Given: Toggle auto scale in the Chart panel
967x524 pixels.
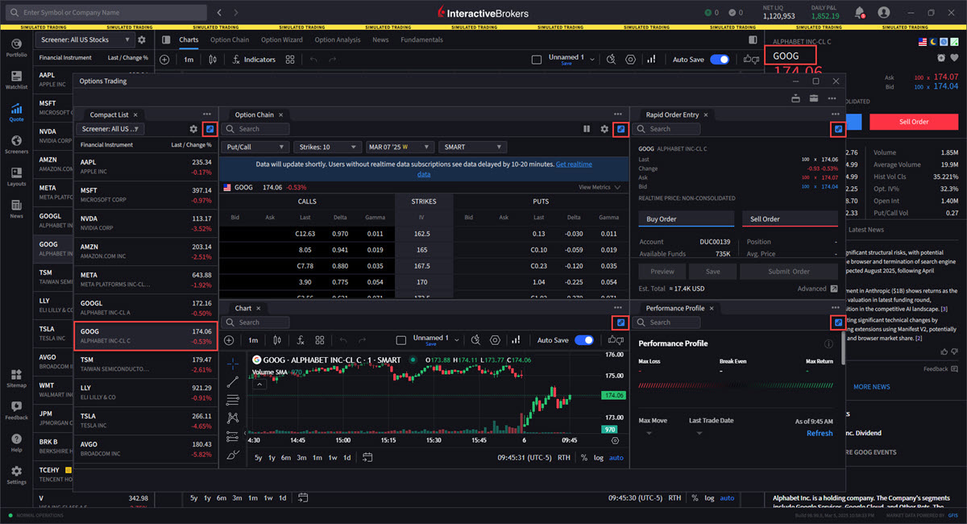Looking at the screenshot, I should (x=616, y=458).
